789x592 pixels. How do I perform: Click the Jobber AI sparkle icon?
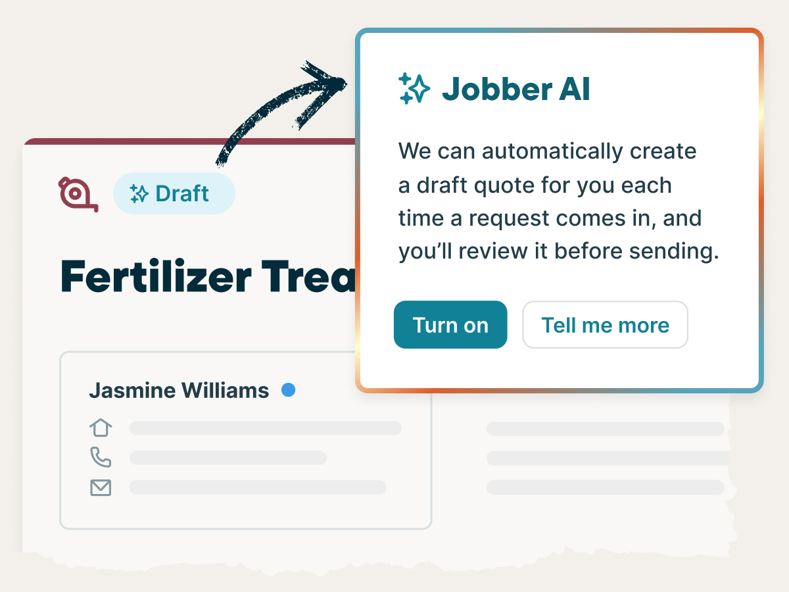click(414, 89)
